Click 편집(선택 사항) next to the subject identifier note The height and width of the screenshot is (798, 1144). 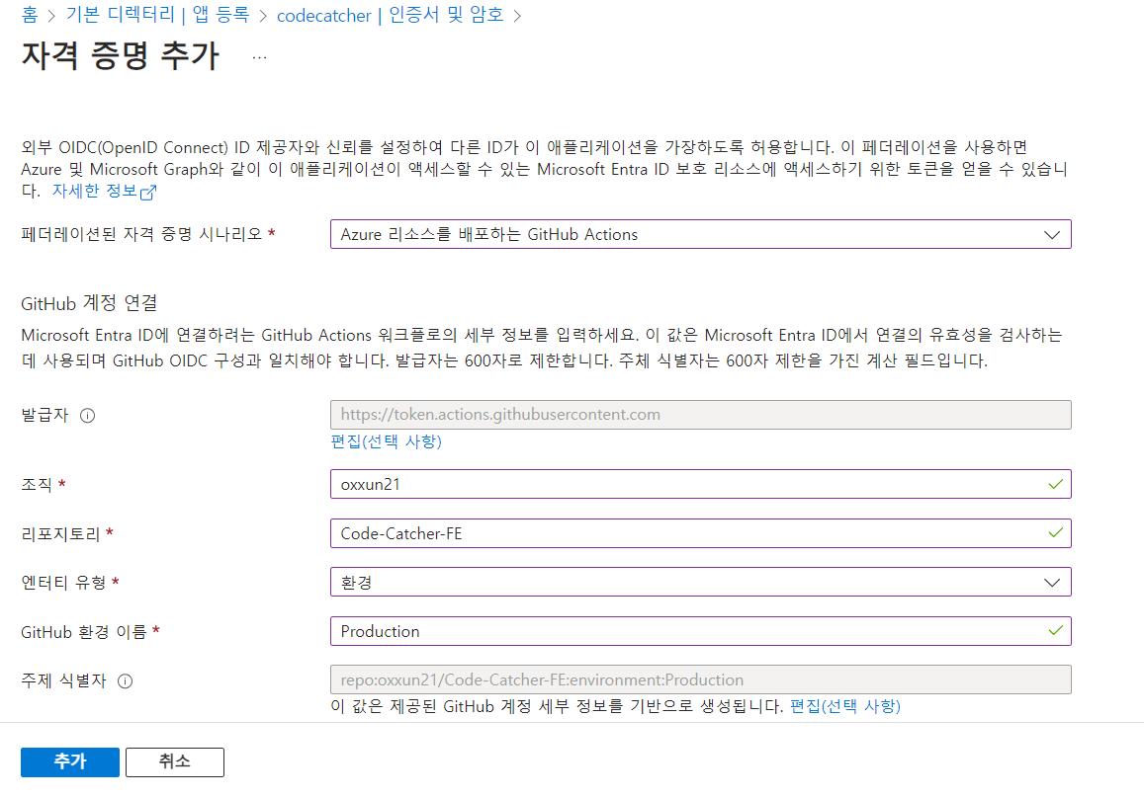click(845, 706)
